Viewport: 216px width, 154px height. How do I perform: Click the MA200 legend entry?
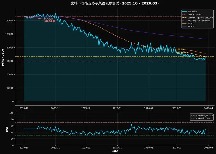click(192, 26)
